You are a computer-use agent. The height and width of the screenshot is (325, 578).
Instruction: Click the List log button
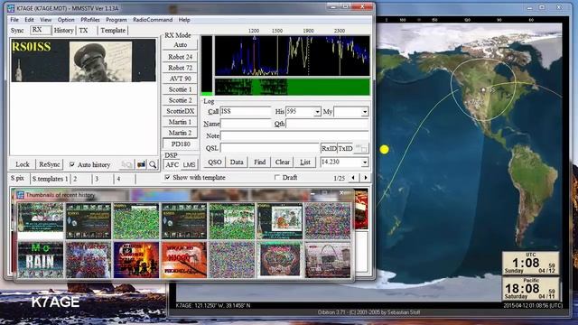click(305, 162)
